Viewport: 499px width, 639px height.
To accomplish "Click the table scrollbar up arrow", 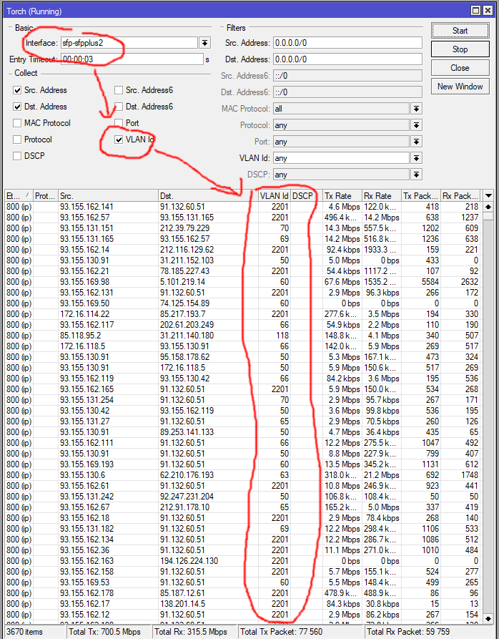I will pyautogui.click(x=489, y=207).
